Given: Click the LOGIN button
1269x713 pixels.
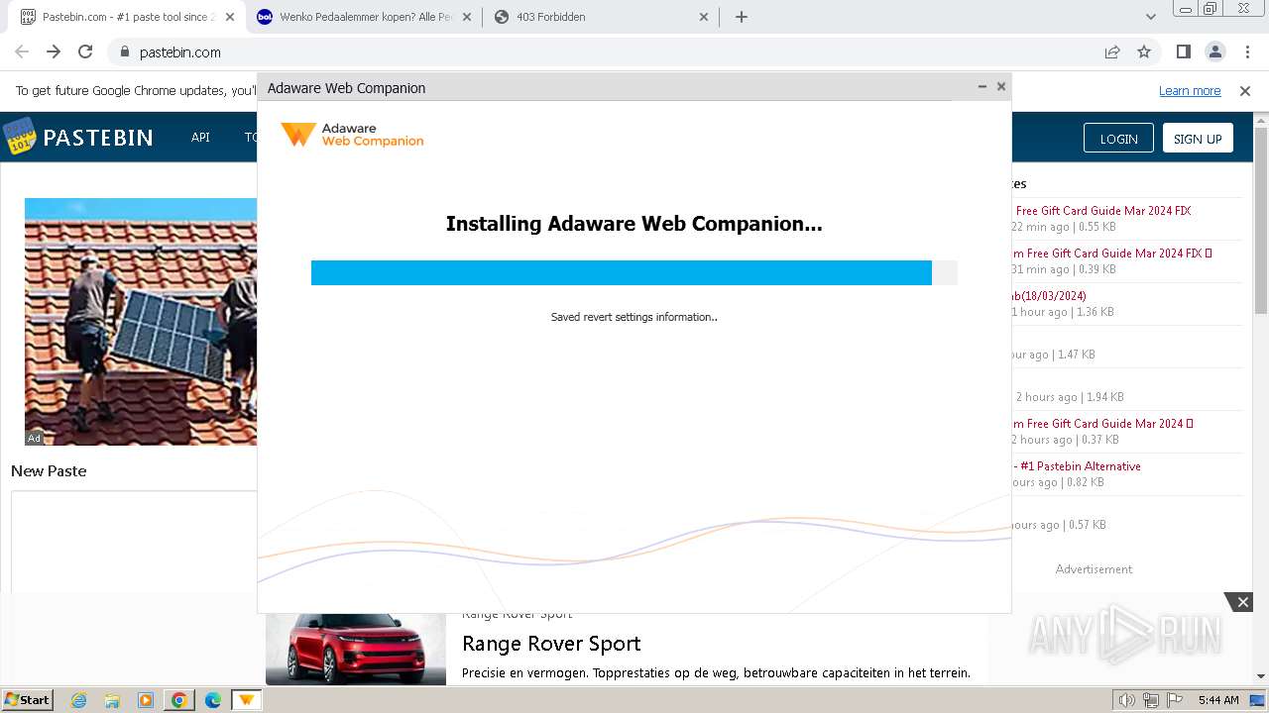Looking at the screenshot, I should (1118, 138).
